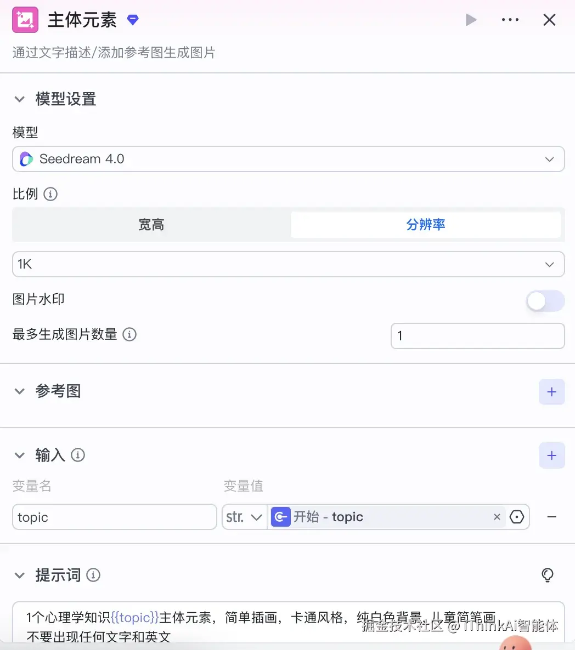The image size is (575, 650).
Task: Select the 分辨率 tab
Action: (x=426, y=225)
